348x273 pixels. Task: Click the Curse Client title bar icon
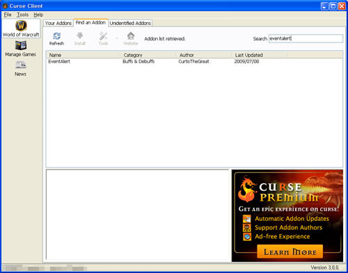click(x=5, y=6)
